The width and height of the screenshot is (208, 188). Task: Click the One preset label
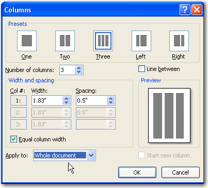pos(26,56)
